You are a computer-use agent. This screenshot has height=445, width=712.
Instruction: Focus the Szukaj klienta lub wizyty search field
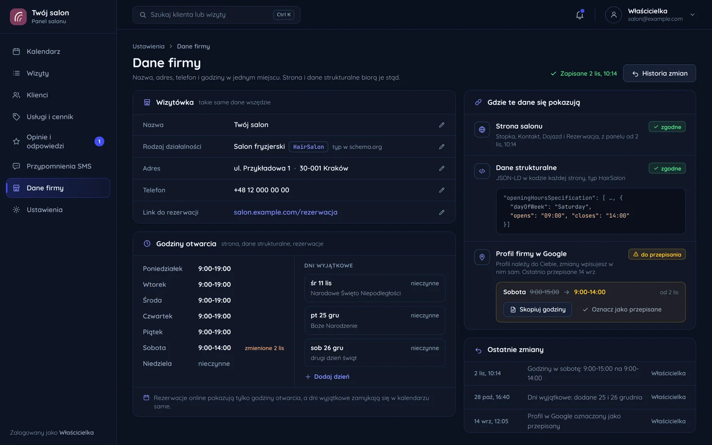click(216, 15)
